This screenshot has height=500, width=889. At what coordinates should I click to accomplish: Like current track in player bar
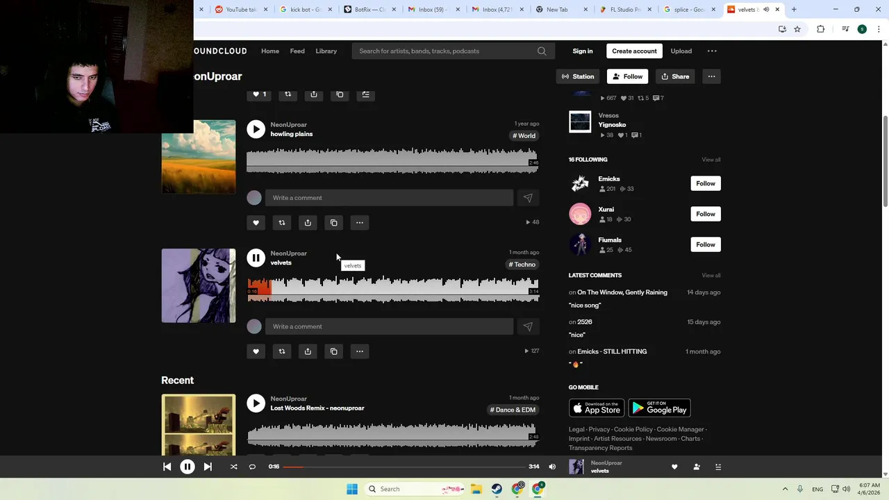[x=674, y=467]
